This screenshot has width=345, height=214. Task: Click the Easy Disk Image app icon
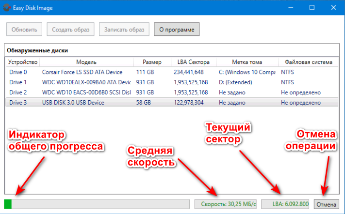7,8
